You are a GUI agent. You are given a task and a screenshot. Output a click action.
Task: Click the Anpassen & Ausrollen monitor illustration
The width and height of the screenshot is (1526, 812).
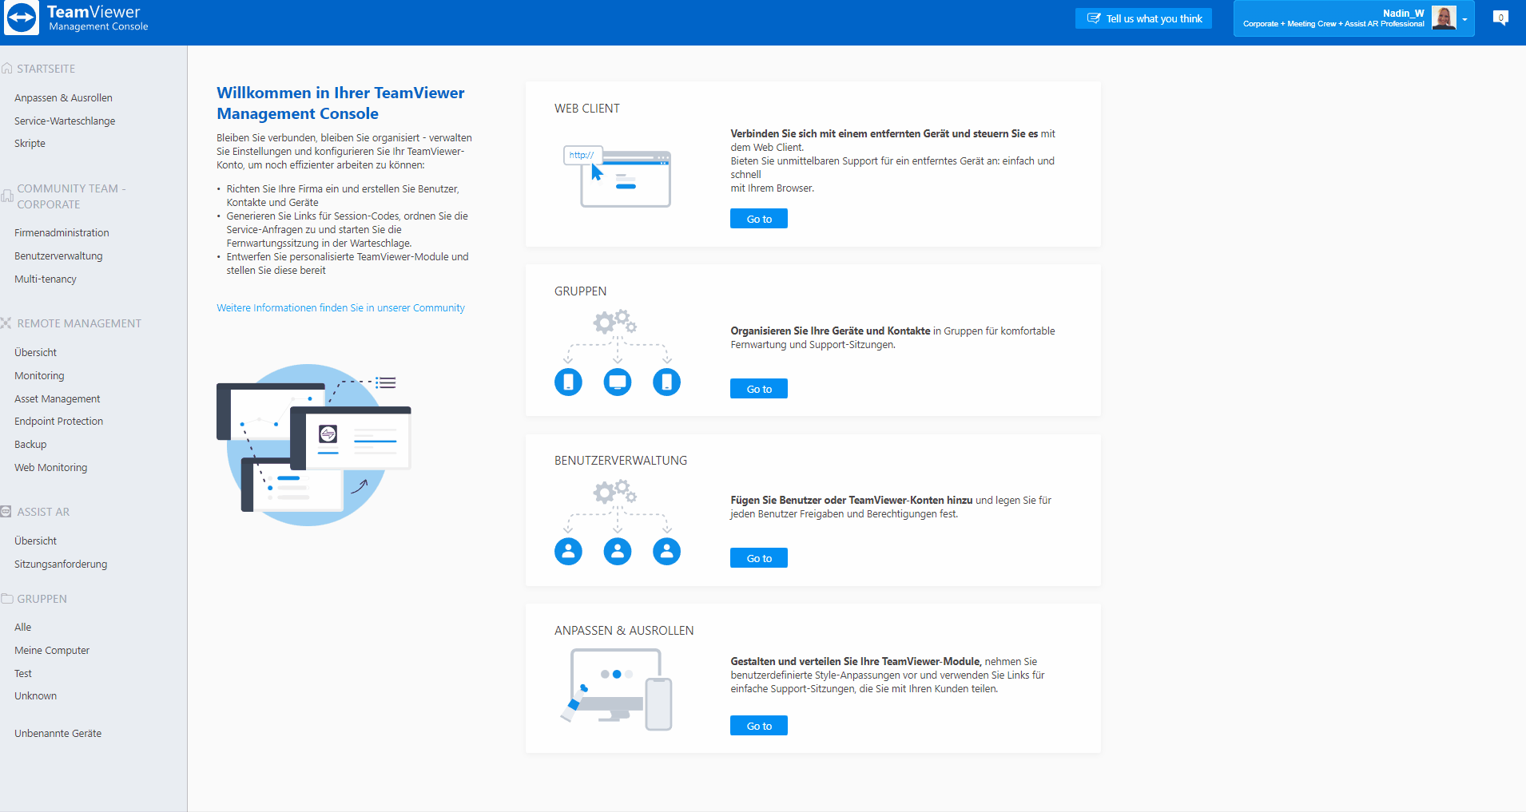[x=617, y=689]
